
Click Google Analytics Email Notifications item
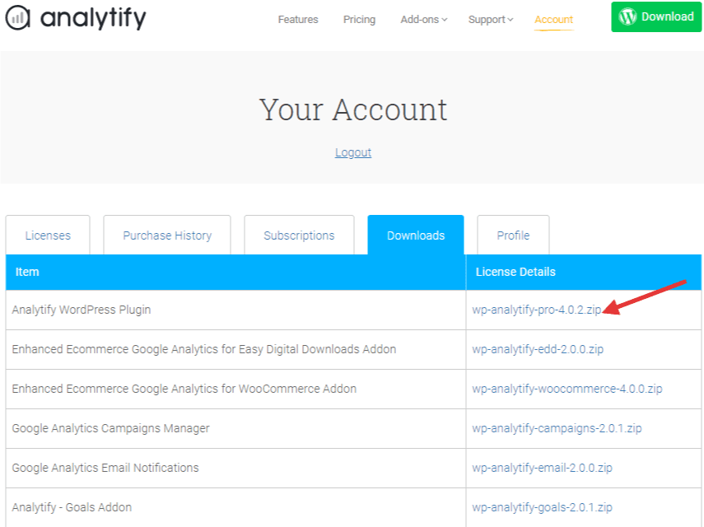click(105, 468)
